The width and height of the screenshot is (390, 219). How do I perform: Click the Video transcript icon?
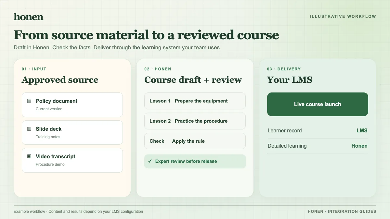29,156
